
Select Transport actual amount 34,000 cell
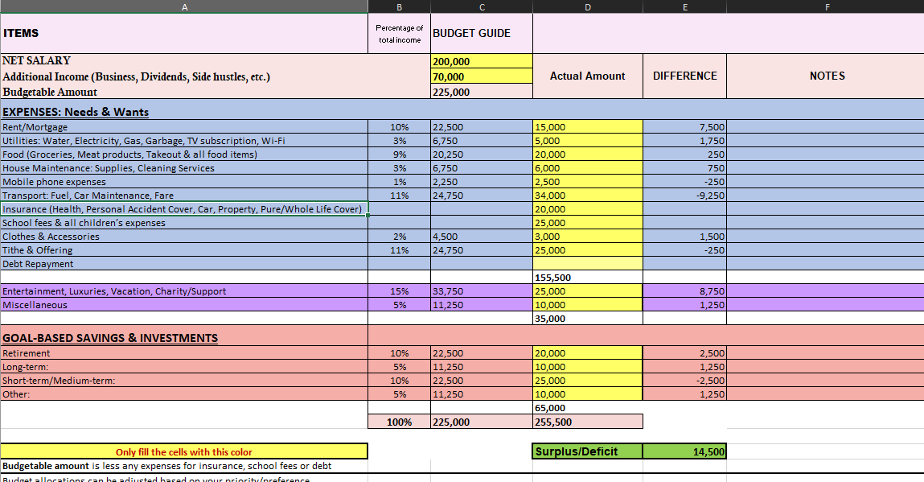[x=587, y=196]
